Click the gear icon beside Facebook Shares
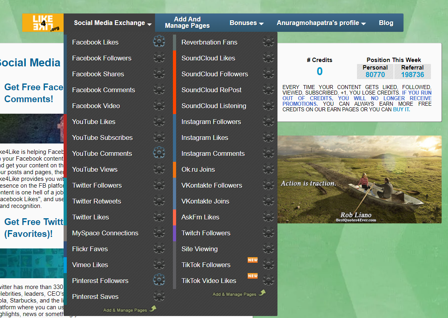This screenshot has height=318, width=448. tap(159, 74)
